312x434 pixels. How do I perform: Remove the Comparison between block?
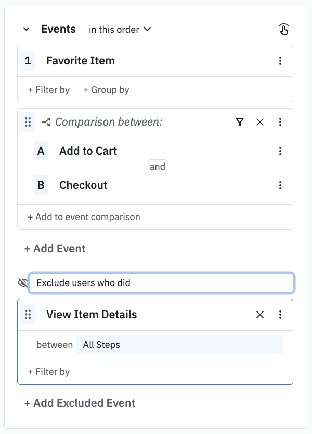point(260,122)
